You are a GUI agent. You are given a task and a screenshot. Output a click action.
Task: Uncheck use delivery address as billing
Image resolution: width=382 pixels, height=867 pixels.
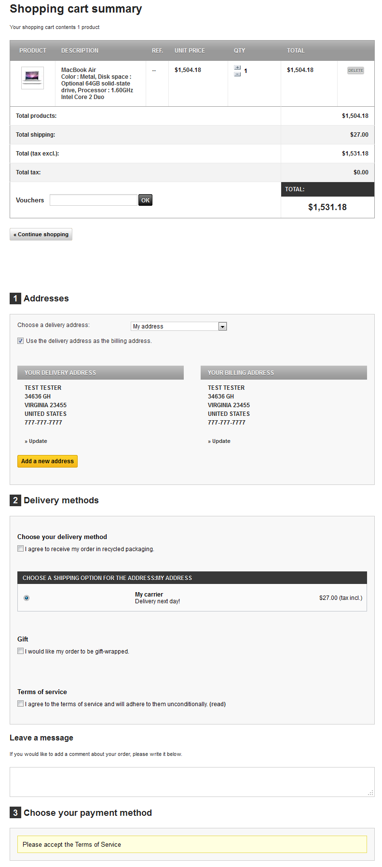[x=21, y=341]
